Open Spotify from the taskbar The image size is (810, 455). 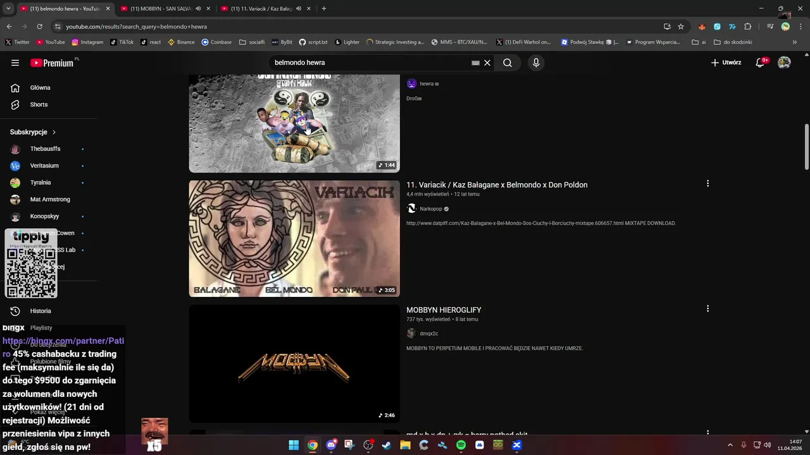461,445
